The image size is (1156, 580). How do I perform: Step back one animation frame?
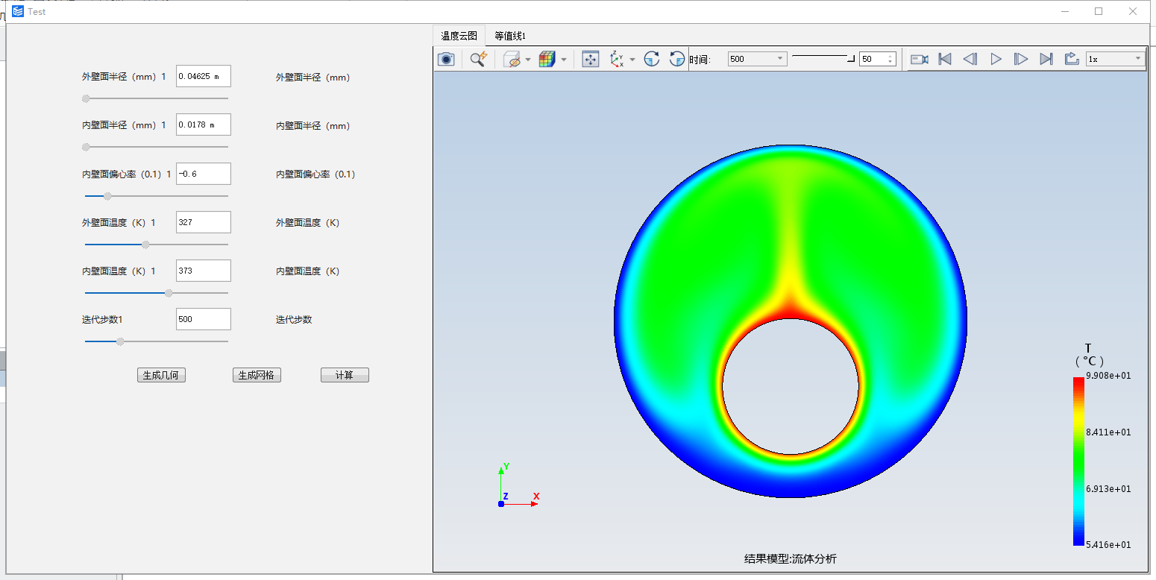tap(970, 59)
